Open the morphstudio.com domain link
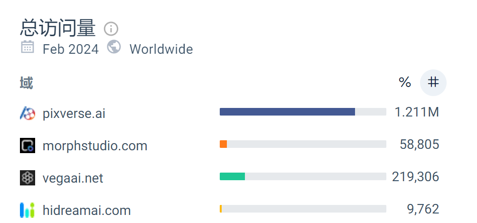Viewport: 477px width, 223px height. (95, 145)
